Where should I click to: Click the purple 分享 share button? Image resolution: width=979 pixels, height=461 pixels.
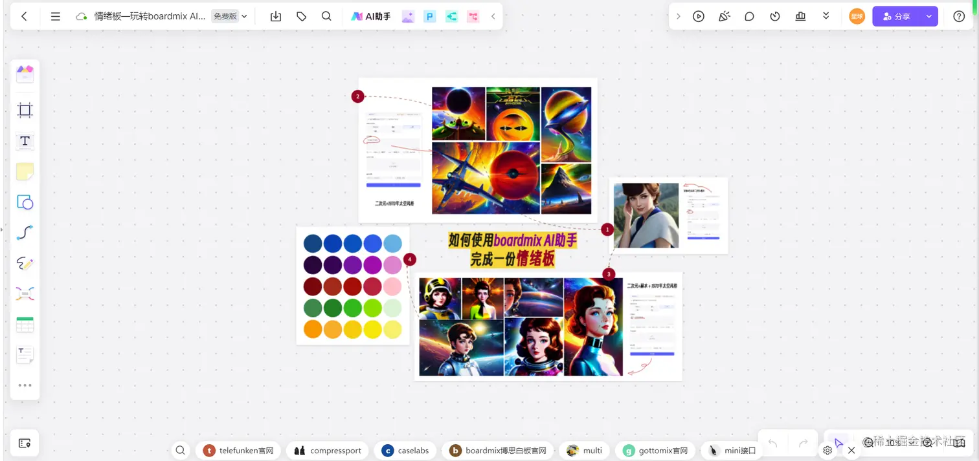pyautogui.click(x=896, y=17)
